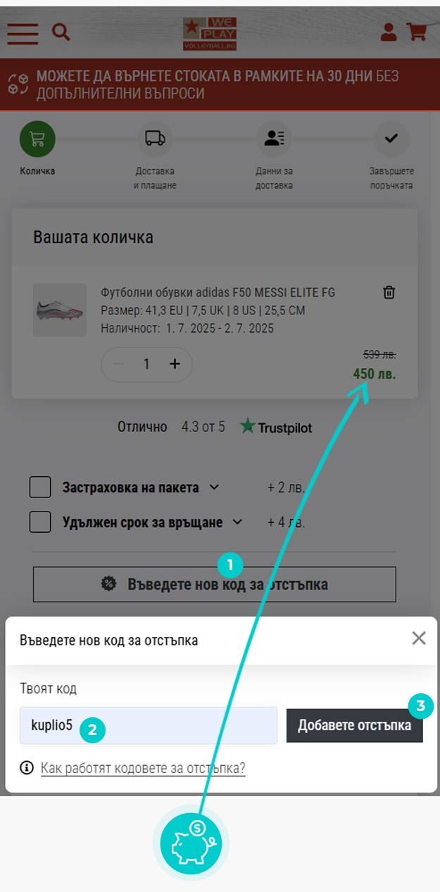Delete item with the trash icon
Image resolution: width=440 pixels, height=892 pixels.
click(x=389, y=292)
